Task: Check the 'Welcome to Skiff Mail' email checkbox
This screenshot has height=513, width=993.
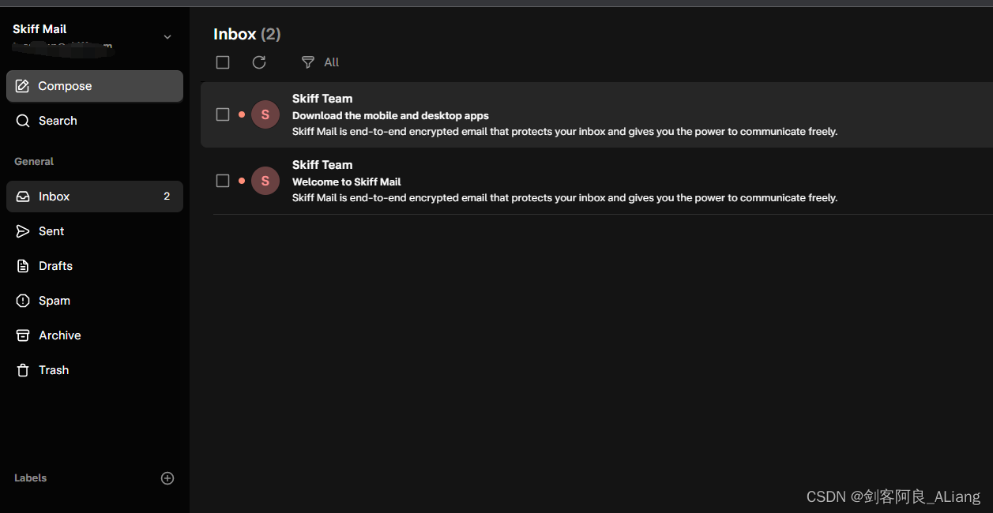Action: click(x=223, y=181)
